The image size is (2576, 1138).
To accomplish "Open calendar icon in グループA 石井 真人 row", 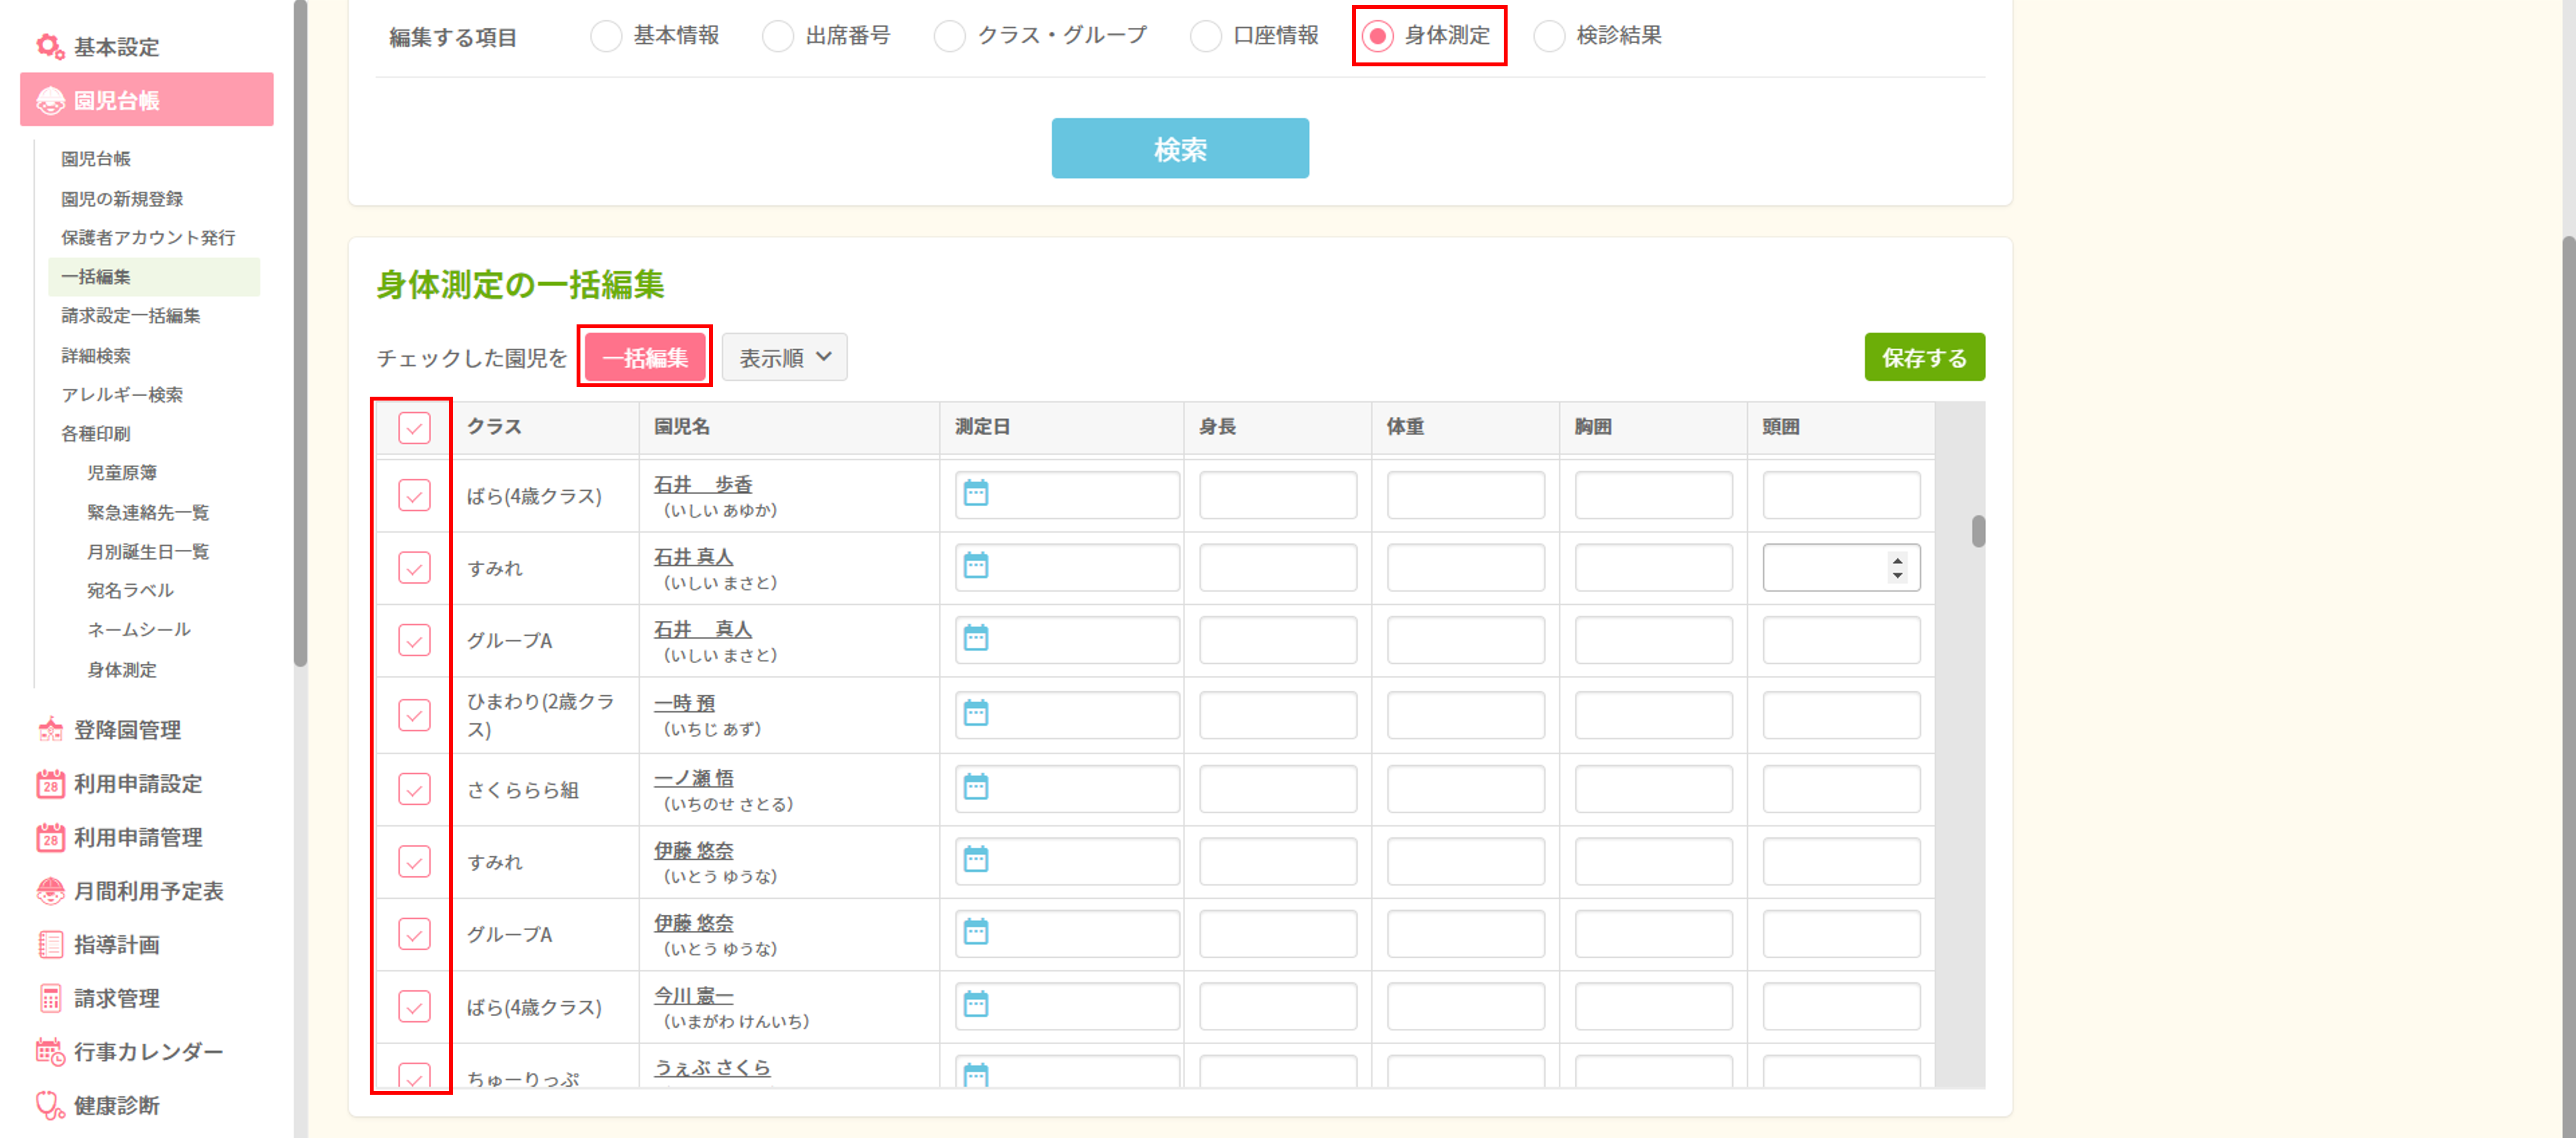I will [x=976, y=638].
